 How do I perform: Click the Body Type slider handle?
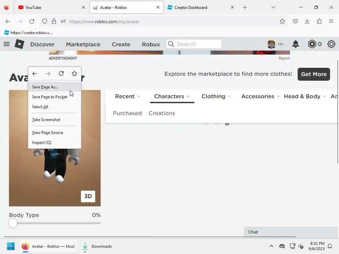(13, 223)
